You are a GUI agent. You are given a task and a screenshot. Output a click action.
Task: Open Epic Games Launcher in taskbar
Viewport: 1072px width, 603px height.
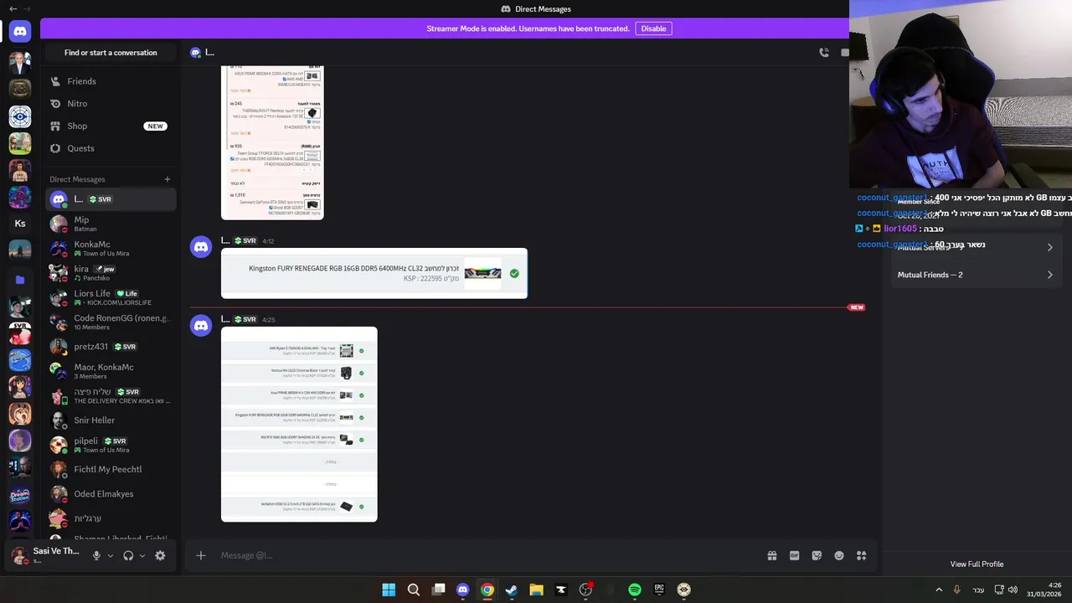coord(659,590)
